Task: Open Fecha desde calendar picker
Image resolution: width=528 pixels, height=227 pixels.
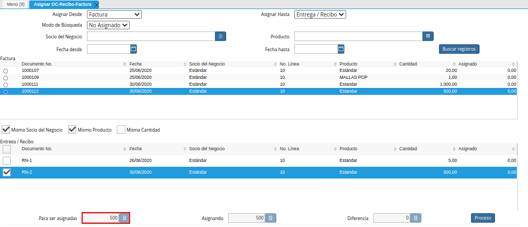Action: point(134,49)
